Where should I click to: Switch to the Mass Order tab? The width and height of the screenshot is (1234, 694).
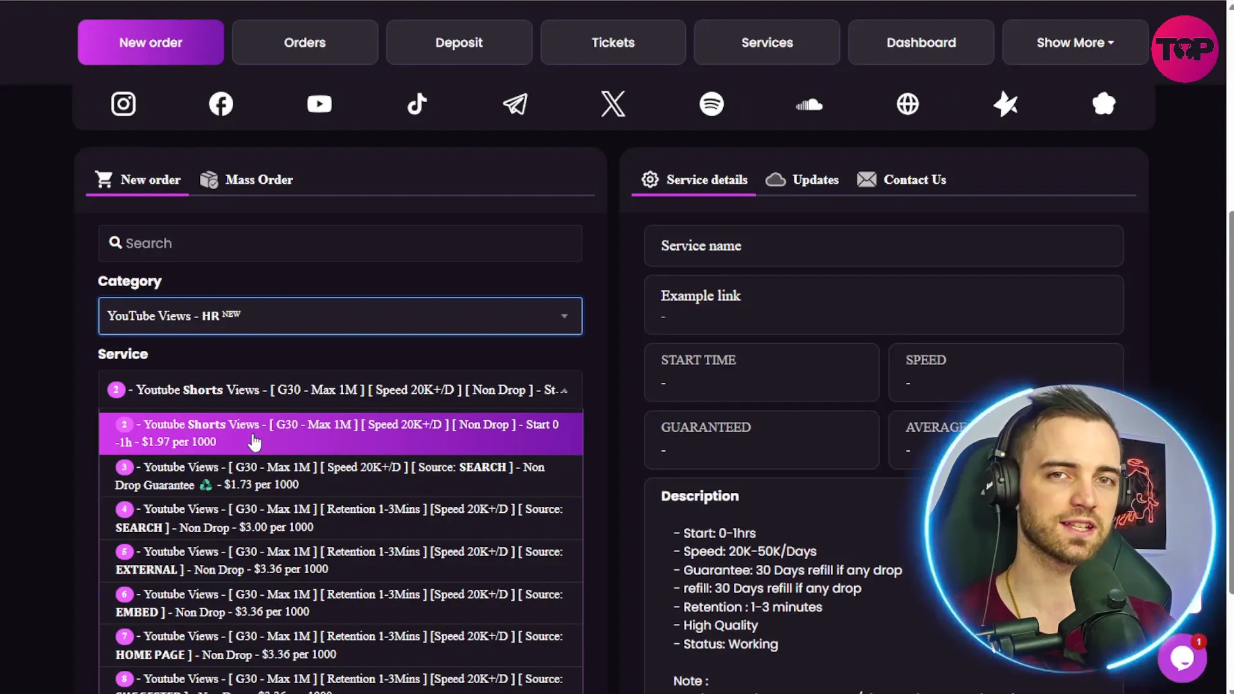tap(247, 180)
